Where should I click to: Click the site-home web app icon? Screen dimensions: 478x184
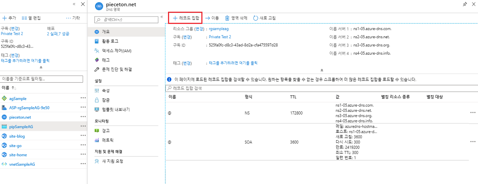pos(4,155)
